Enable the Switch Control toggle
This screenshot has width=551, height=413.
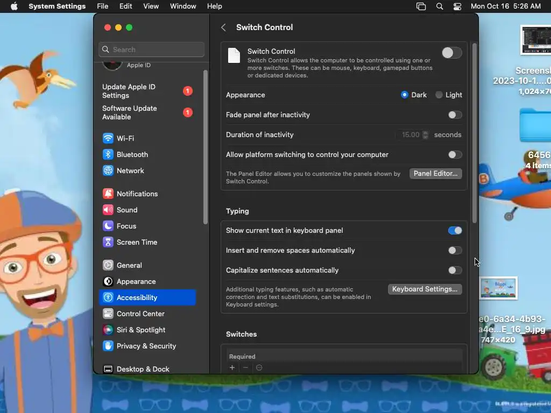point(452,53)
